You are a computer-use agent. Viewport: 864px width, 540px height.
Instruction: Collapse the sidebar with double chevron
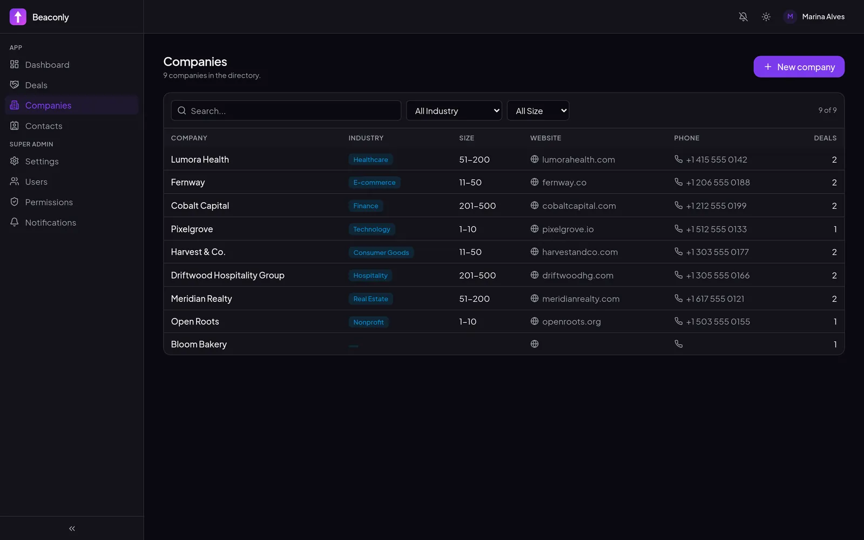(x=72, y=529)
